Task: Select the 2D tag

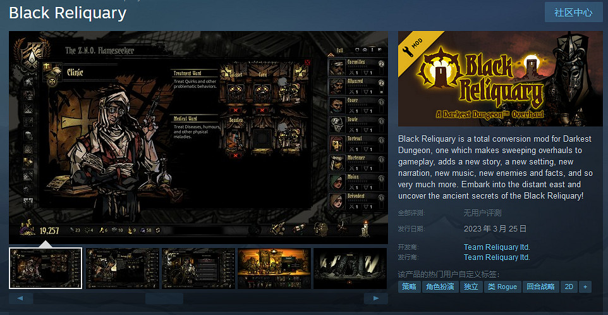Action: 569,287
